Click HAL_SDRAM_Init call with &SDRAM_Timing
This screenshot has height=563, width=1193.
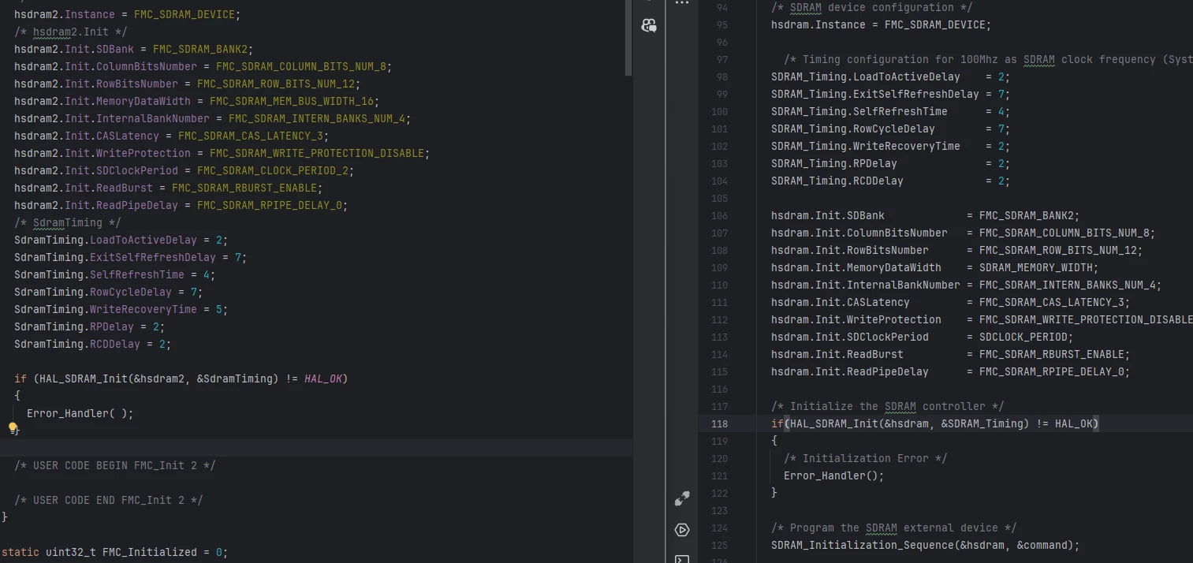pos(909,423)
